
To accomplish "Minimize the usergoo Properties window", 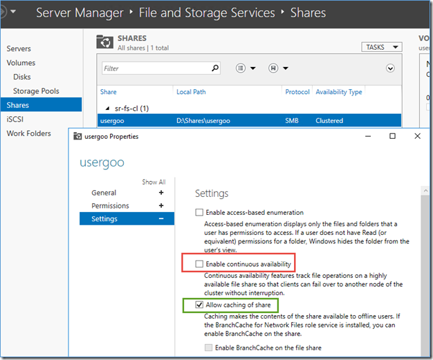I will click(368, 136).
